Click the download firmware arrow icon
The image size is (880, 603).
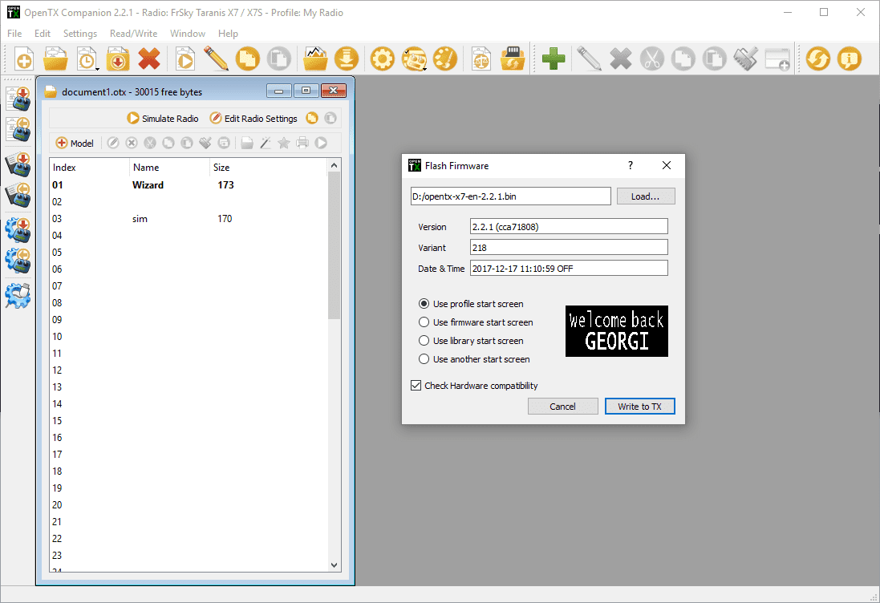[347, 59]
